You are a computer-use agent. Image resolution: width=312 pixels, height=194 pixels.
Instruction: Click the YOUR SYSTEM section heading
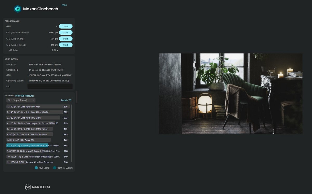[11, 59]
